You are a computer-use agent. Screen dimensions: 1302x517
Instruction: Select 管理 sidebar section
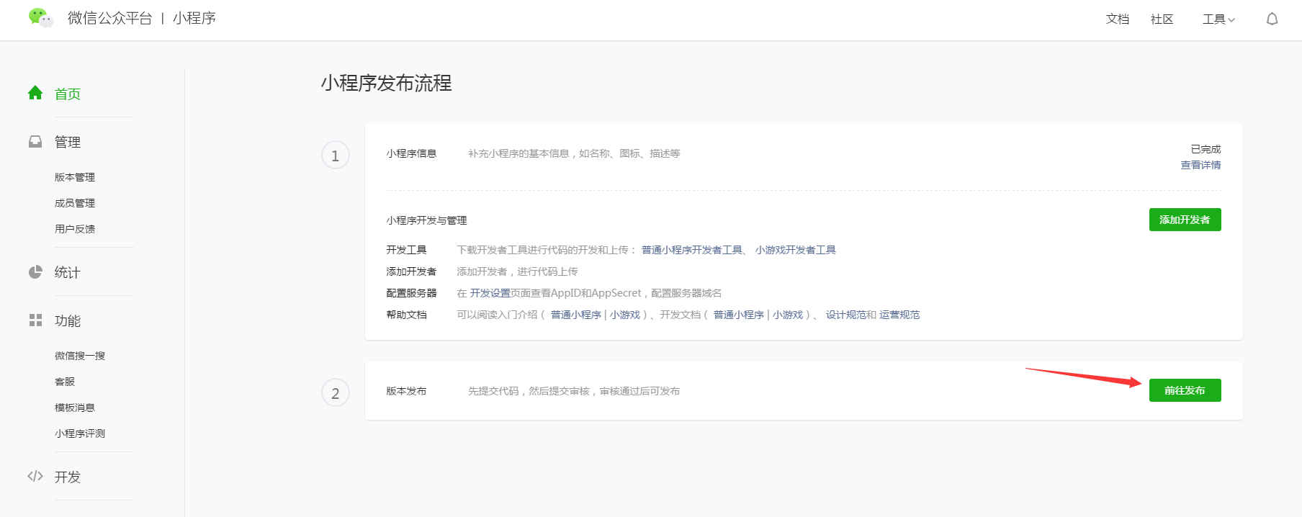tap(68, 143)
